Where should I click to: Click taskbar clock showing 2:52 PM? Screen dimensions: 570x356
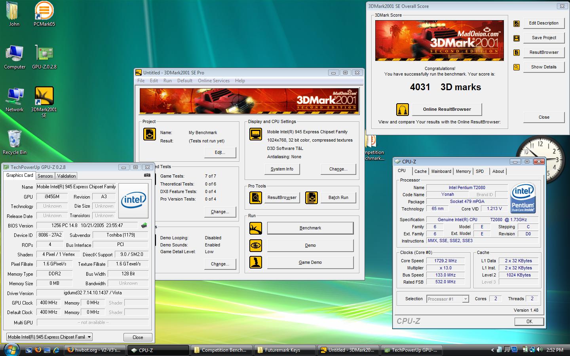pos(555,350)
